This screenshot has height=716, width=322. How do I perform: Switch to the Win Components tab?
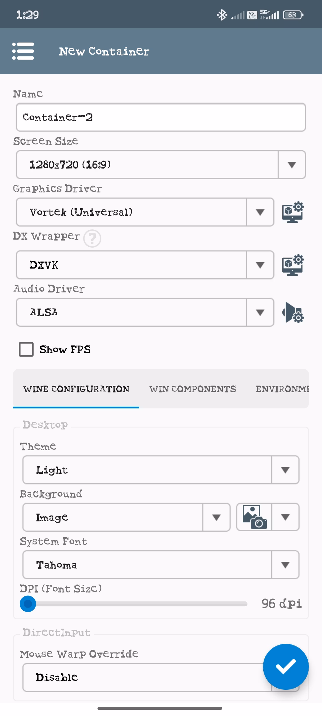193,389
